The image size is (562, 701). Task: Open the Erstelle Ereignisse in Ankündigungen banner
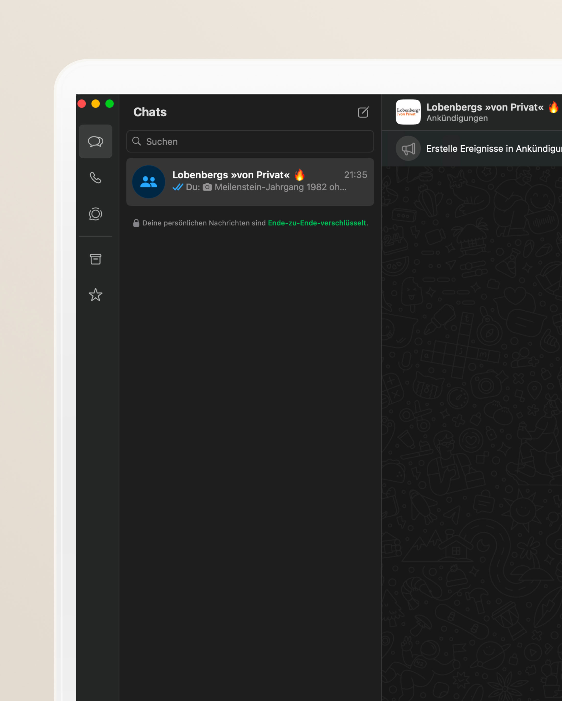pos(478,148)
